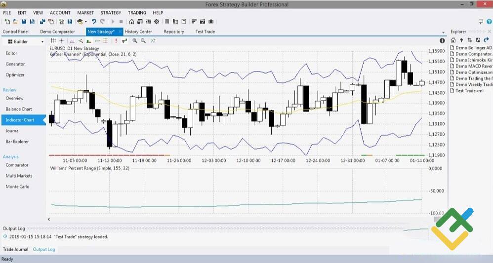This screenshot has width=493, height=263.
Task: Switch to the Repository tab
Action: pyautogui.click(x=174, y=32)
